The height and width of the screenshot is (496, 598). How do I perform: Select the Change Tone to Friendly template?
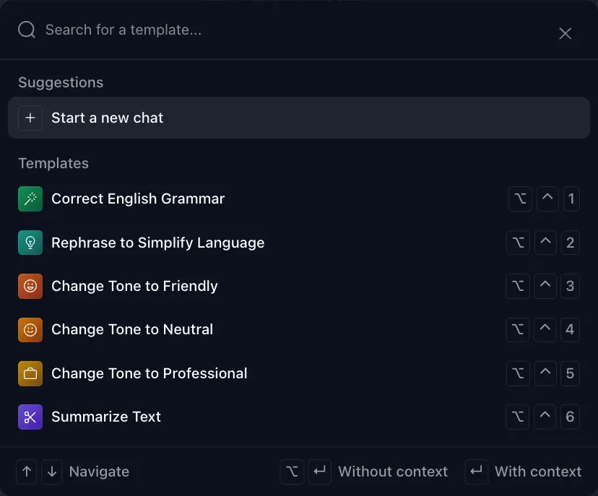[x=134, y=286]
